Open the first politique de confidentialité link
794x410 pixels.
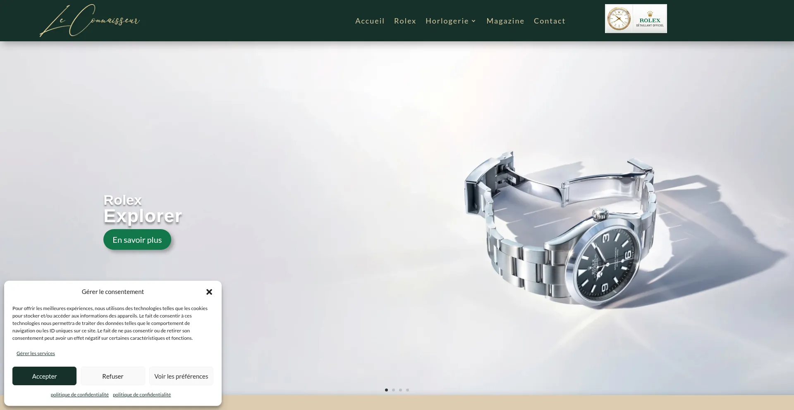(x=80, y=395)
